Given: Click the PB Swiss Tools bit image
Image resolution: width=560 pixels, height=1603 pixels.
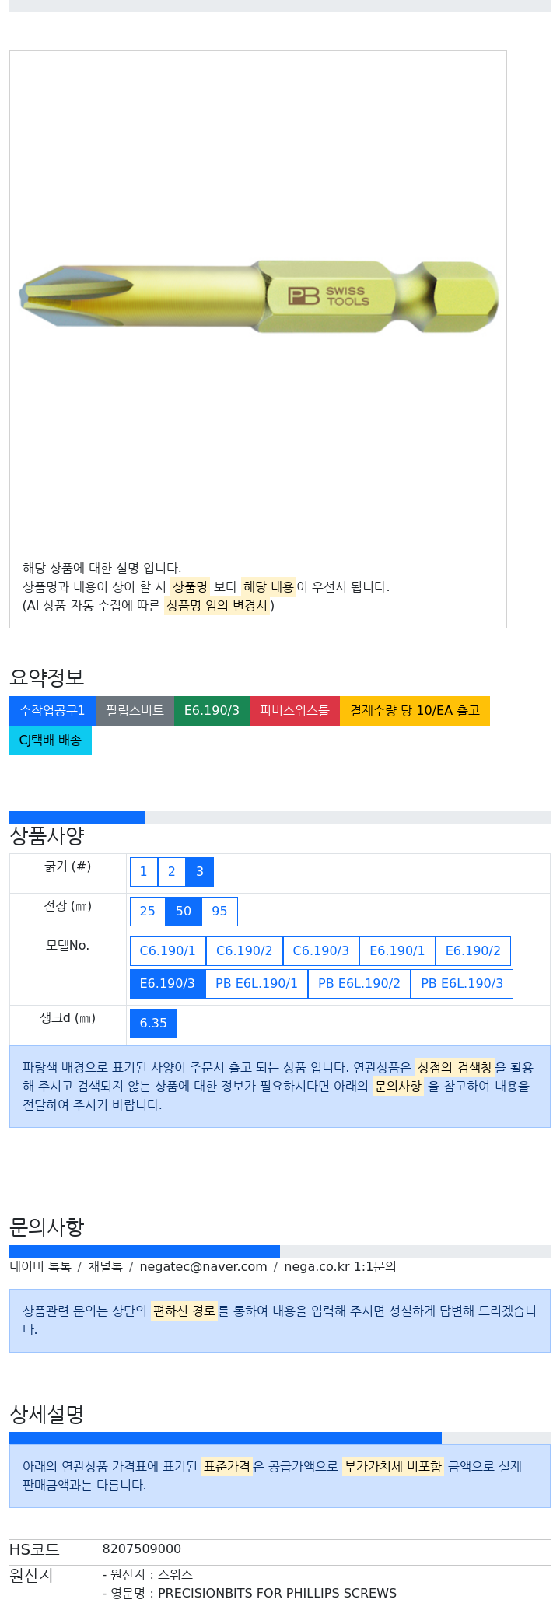Looking at the screenshot, I should (258, 296).
